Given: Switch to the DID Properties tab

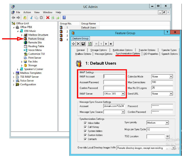Looking at the screenshot, I should [151, 54].
